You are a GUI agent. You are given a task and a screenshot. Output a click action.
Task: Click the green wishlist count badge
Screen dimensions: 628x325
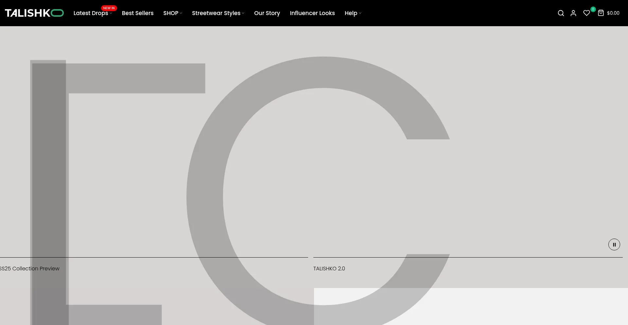(593, 9)
